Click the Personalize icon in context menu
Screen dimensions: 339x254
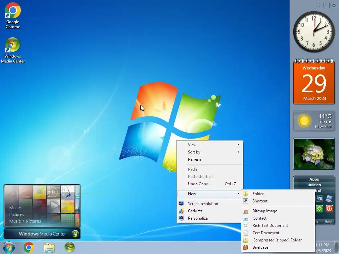point(181,218)
